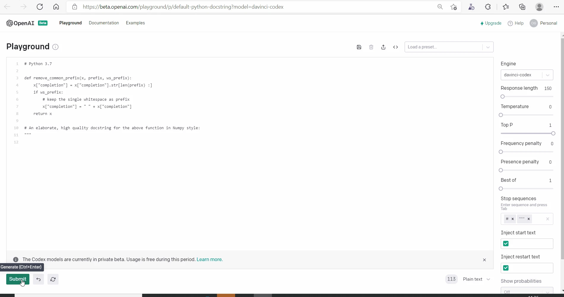Reload the browser page

pos(40,7)
